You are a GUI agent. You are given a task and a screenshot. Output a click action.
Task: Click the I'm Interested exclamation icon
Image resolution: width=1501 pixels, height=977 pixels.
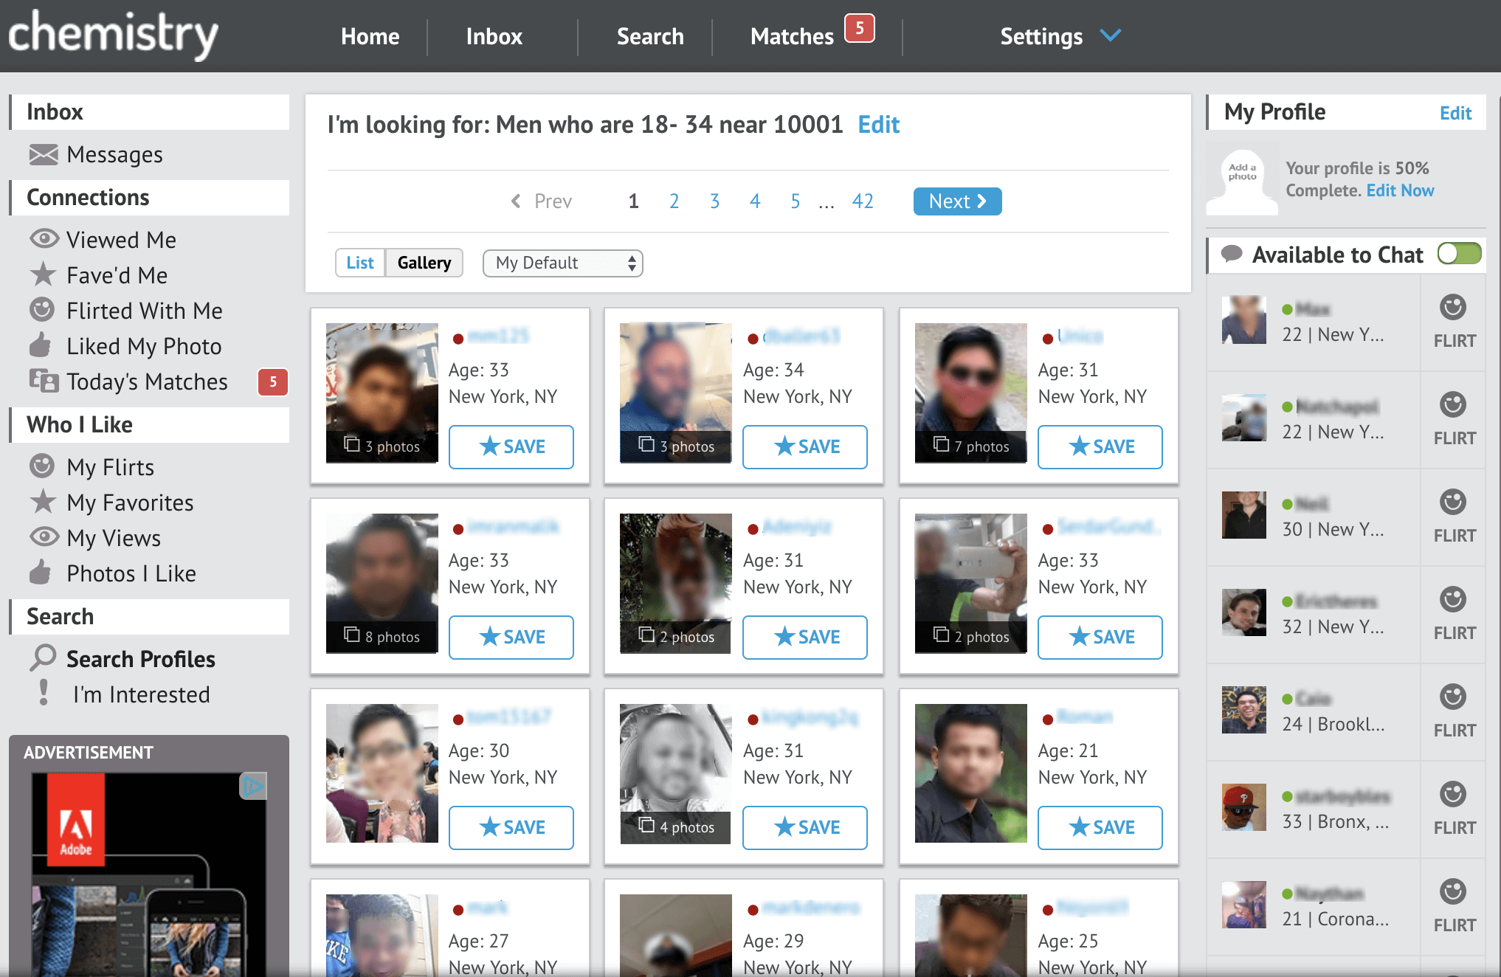click(x=44, y=692)
